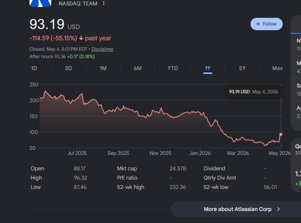Select the 1M chart range
Viewport: 301px width, 223px height.
coord(103,69)
